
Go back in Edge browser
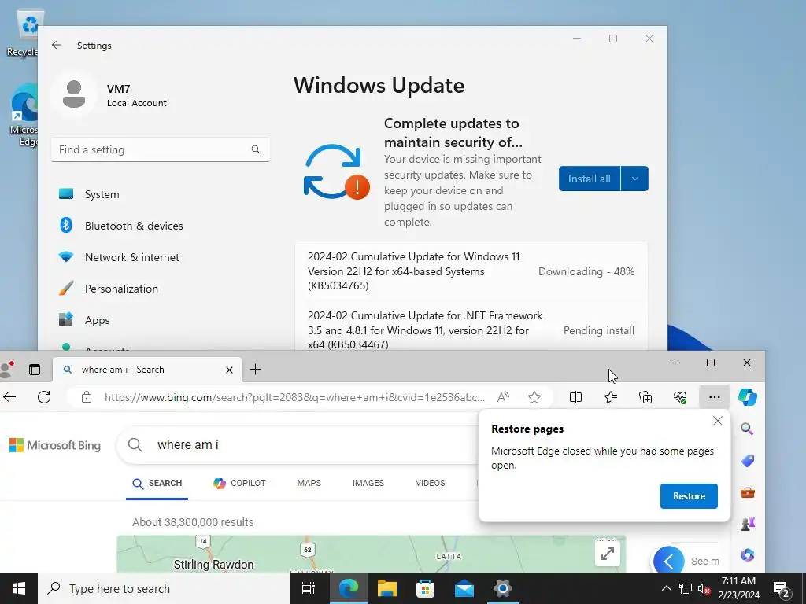coord(9,397)
